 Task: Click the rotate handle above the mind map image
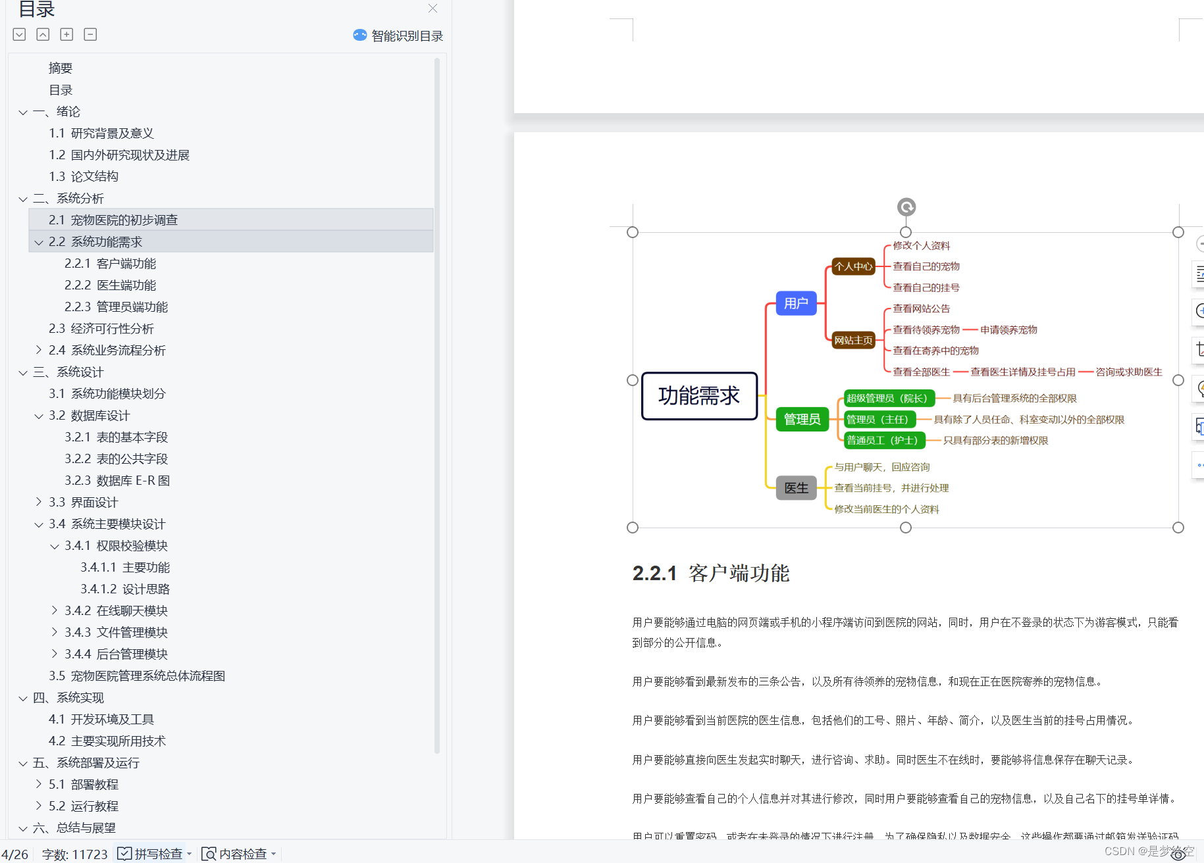tap(906, 207)
